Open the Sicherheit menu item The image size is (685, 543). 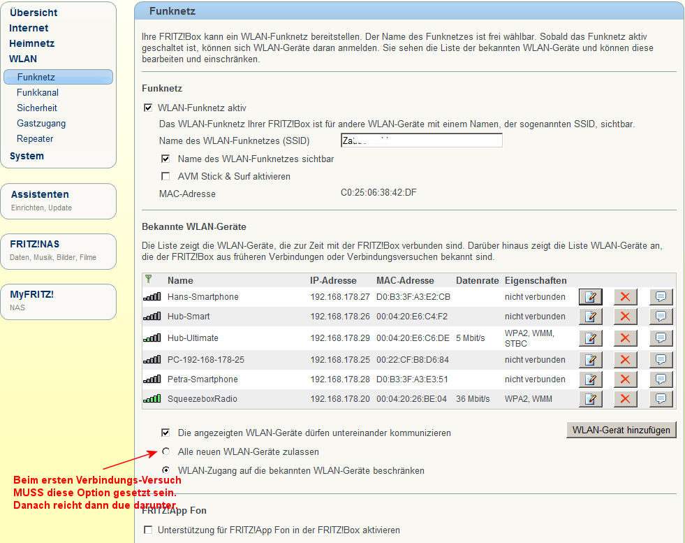pyautogui.click(x=37, y=108)
